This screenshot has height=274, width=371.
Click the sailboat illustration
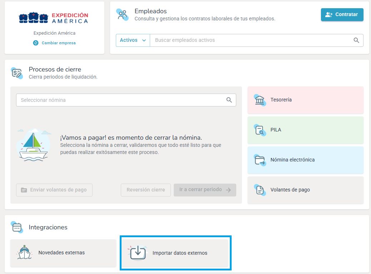click(33, 145)
